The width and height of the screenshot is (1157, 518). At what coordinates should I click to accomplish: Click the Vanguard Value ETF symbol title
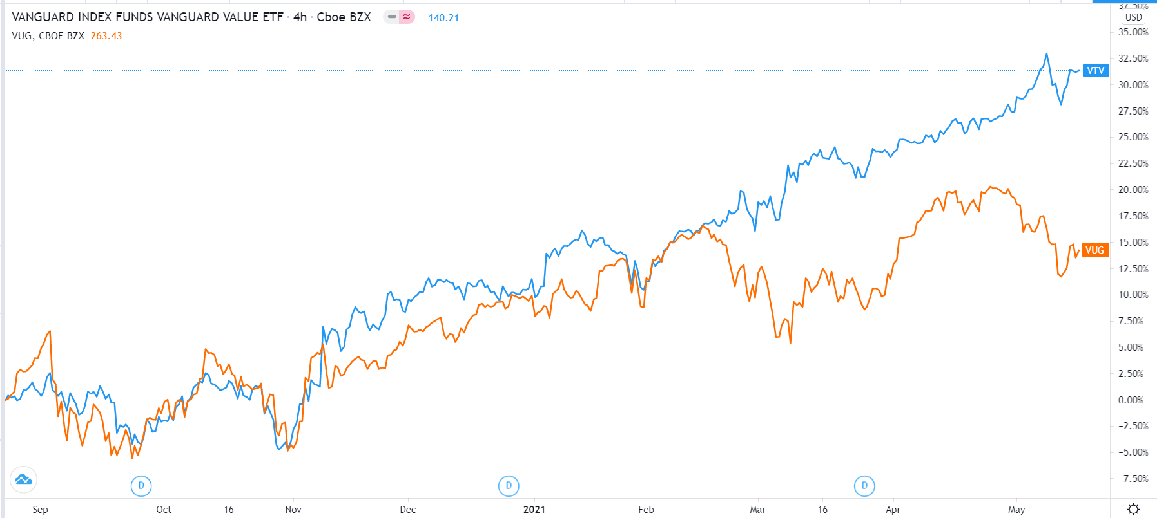click(148, 17)
